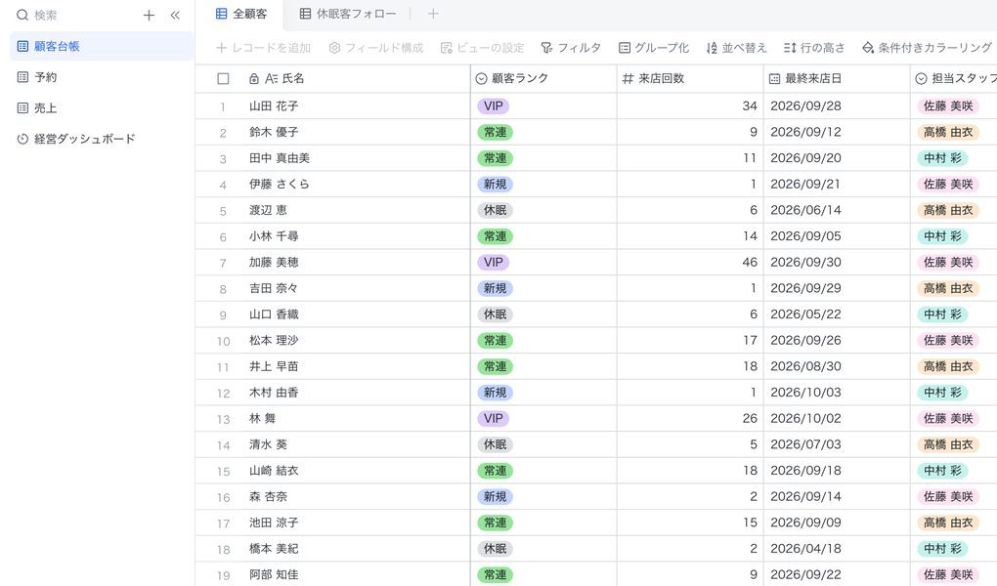Select name cell 池田 涼子
The height and width of the screenshot is (586, 997).
pos(356,523)
